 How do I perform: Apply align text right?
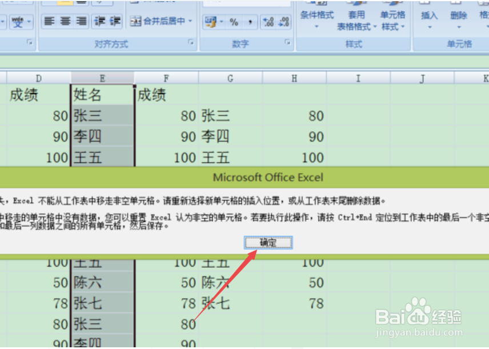(x=81, y=21)
